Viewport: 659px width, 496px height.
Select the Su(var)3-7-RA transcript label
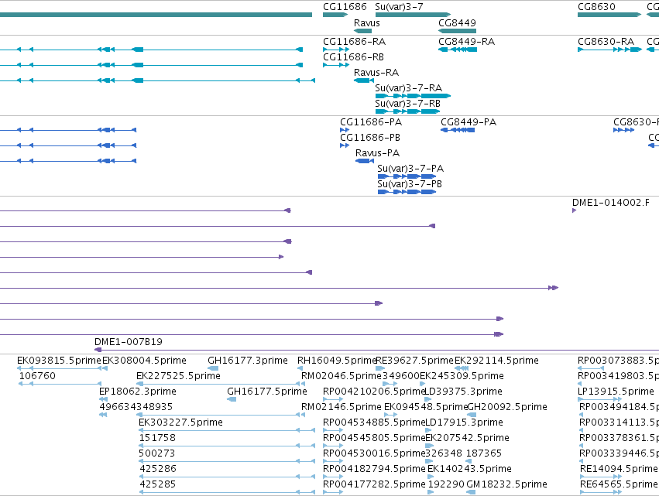409,88
